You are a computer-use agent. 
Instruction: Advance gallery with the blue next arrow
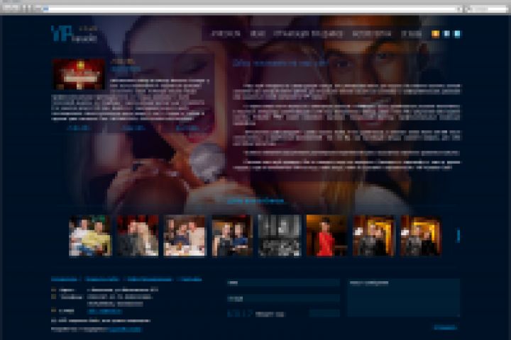pyautogui.click(x=458, y=236)
